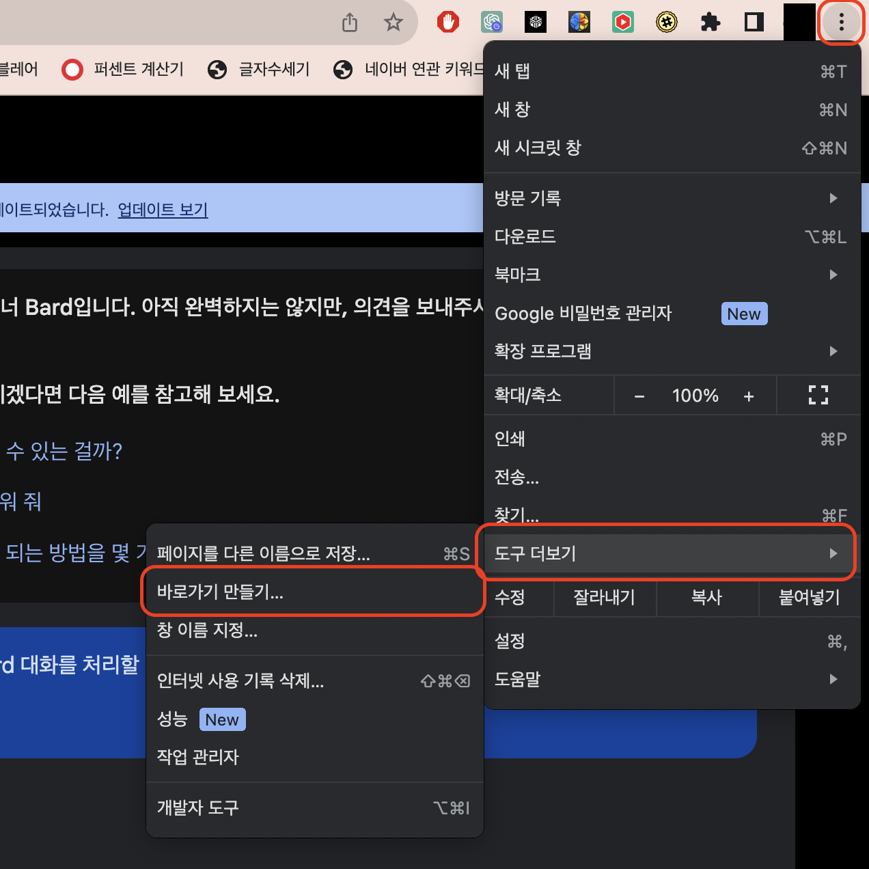Click the red video play extension icon
The image size is (869, 869).
pyautogui.click(x=622, y=21)
